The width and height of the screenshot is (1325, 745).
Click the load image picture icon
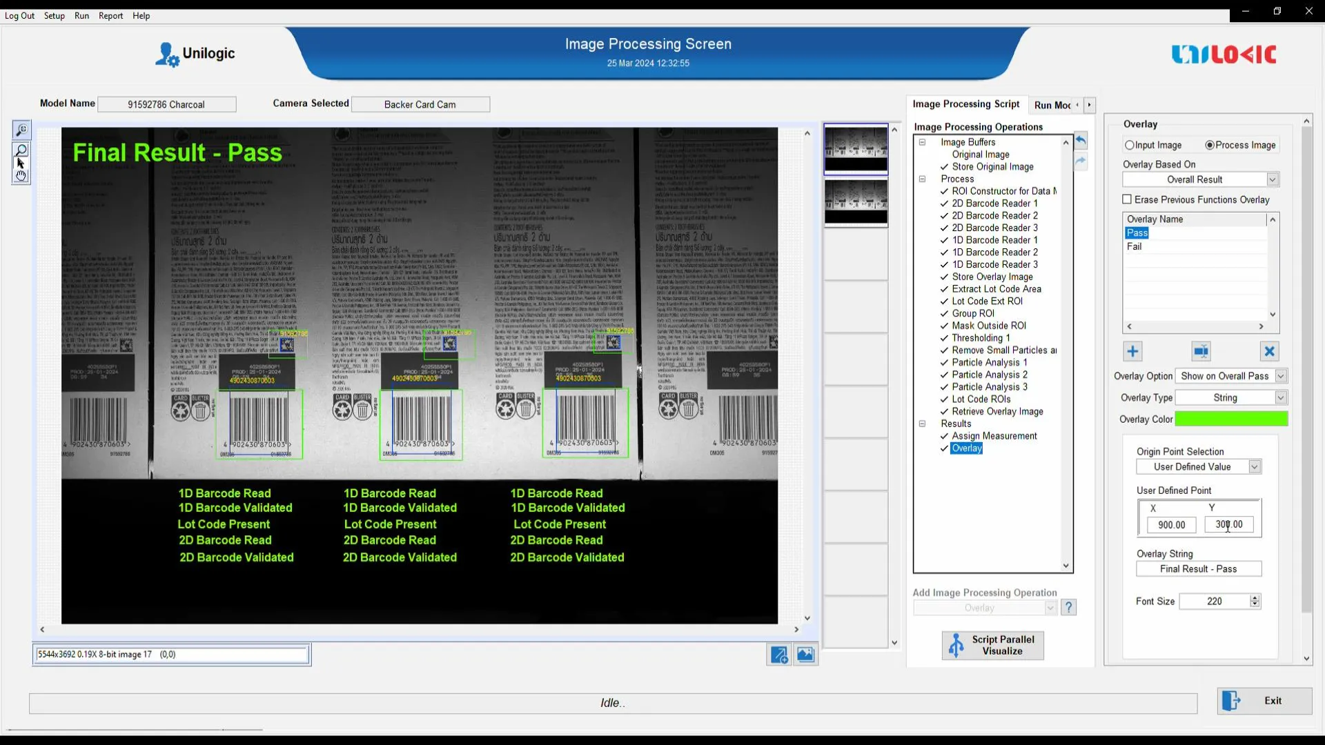805,655
